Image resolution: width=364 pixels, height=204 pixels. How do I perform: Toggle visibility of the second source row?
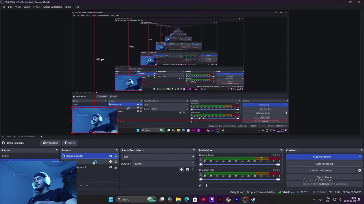pyautogui.click(x=111, y=161)
